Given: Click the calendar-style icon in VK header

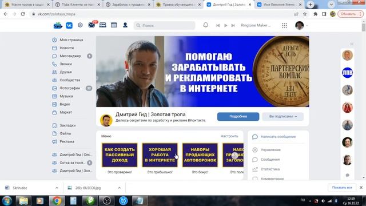Looking at the screenshot, I should 114,25.
